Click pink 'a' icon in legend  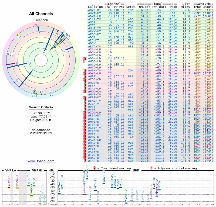pyautogui.click(x=151, y=168)
